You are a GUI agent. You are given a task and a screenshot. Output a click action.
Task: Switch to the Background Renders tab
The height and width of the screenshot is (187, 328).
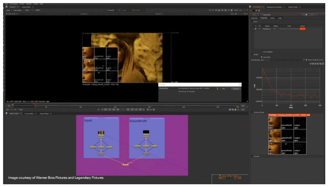(274, 7)
